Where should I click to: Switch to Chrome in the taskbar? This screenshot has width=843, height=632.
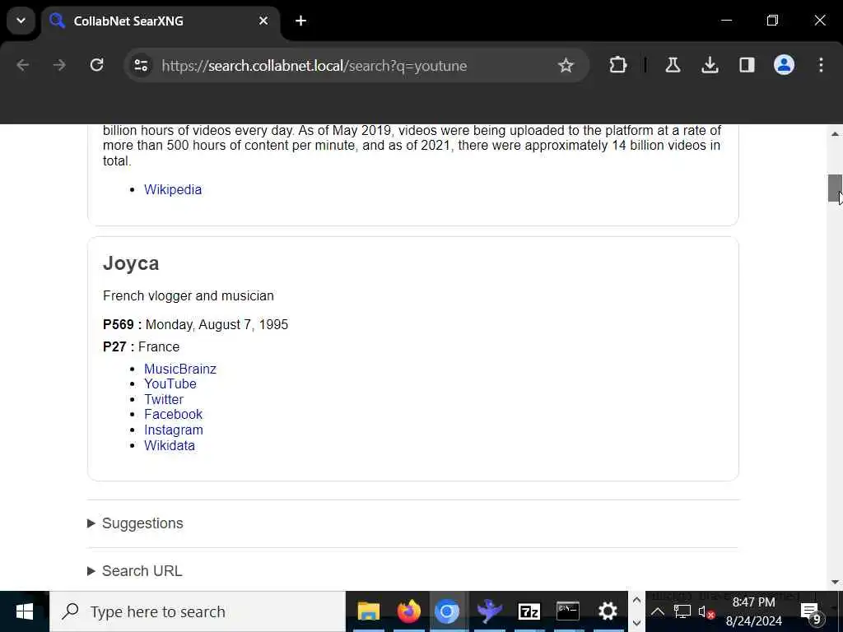(x=447, y=611)
